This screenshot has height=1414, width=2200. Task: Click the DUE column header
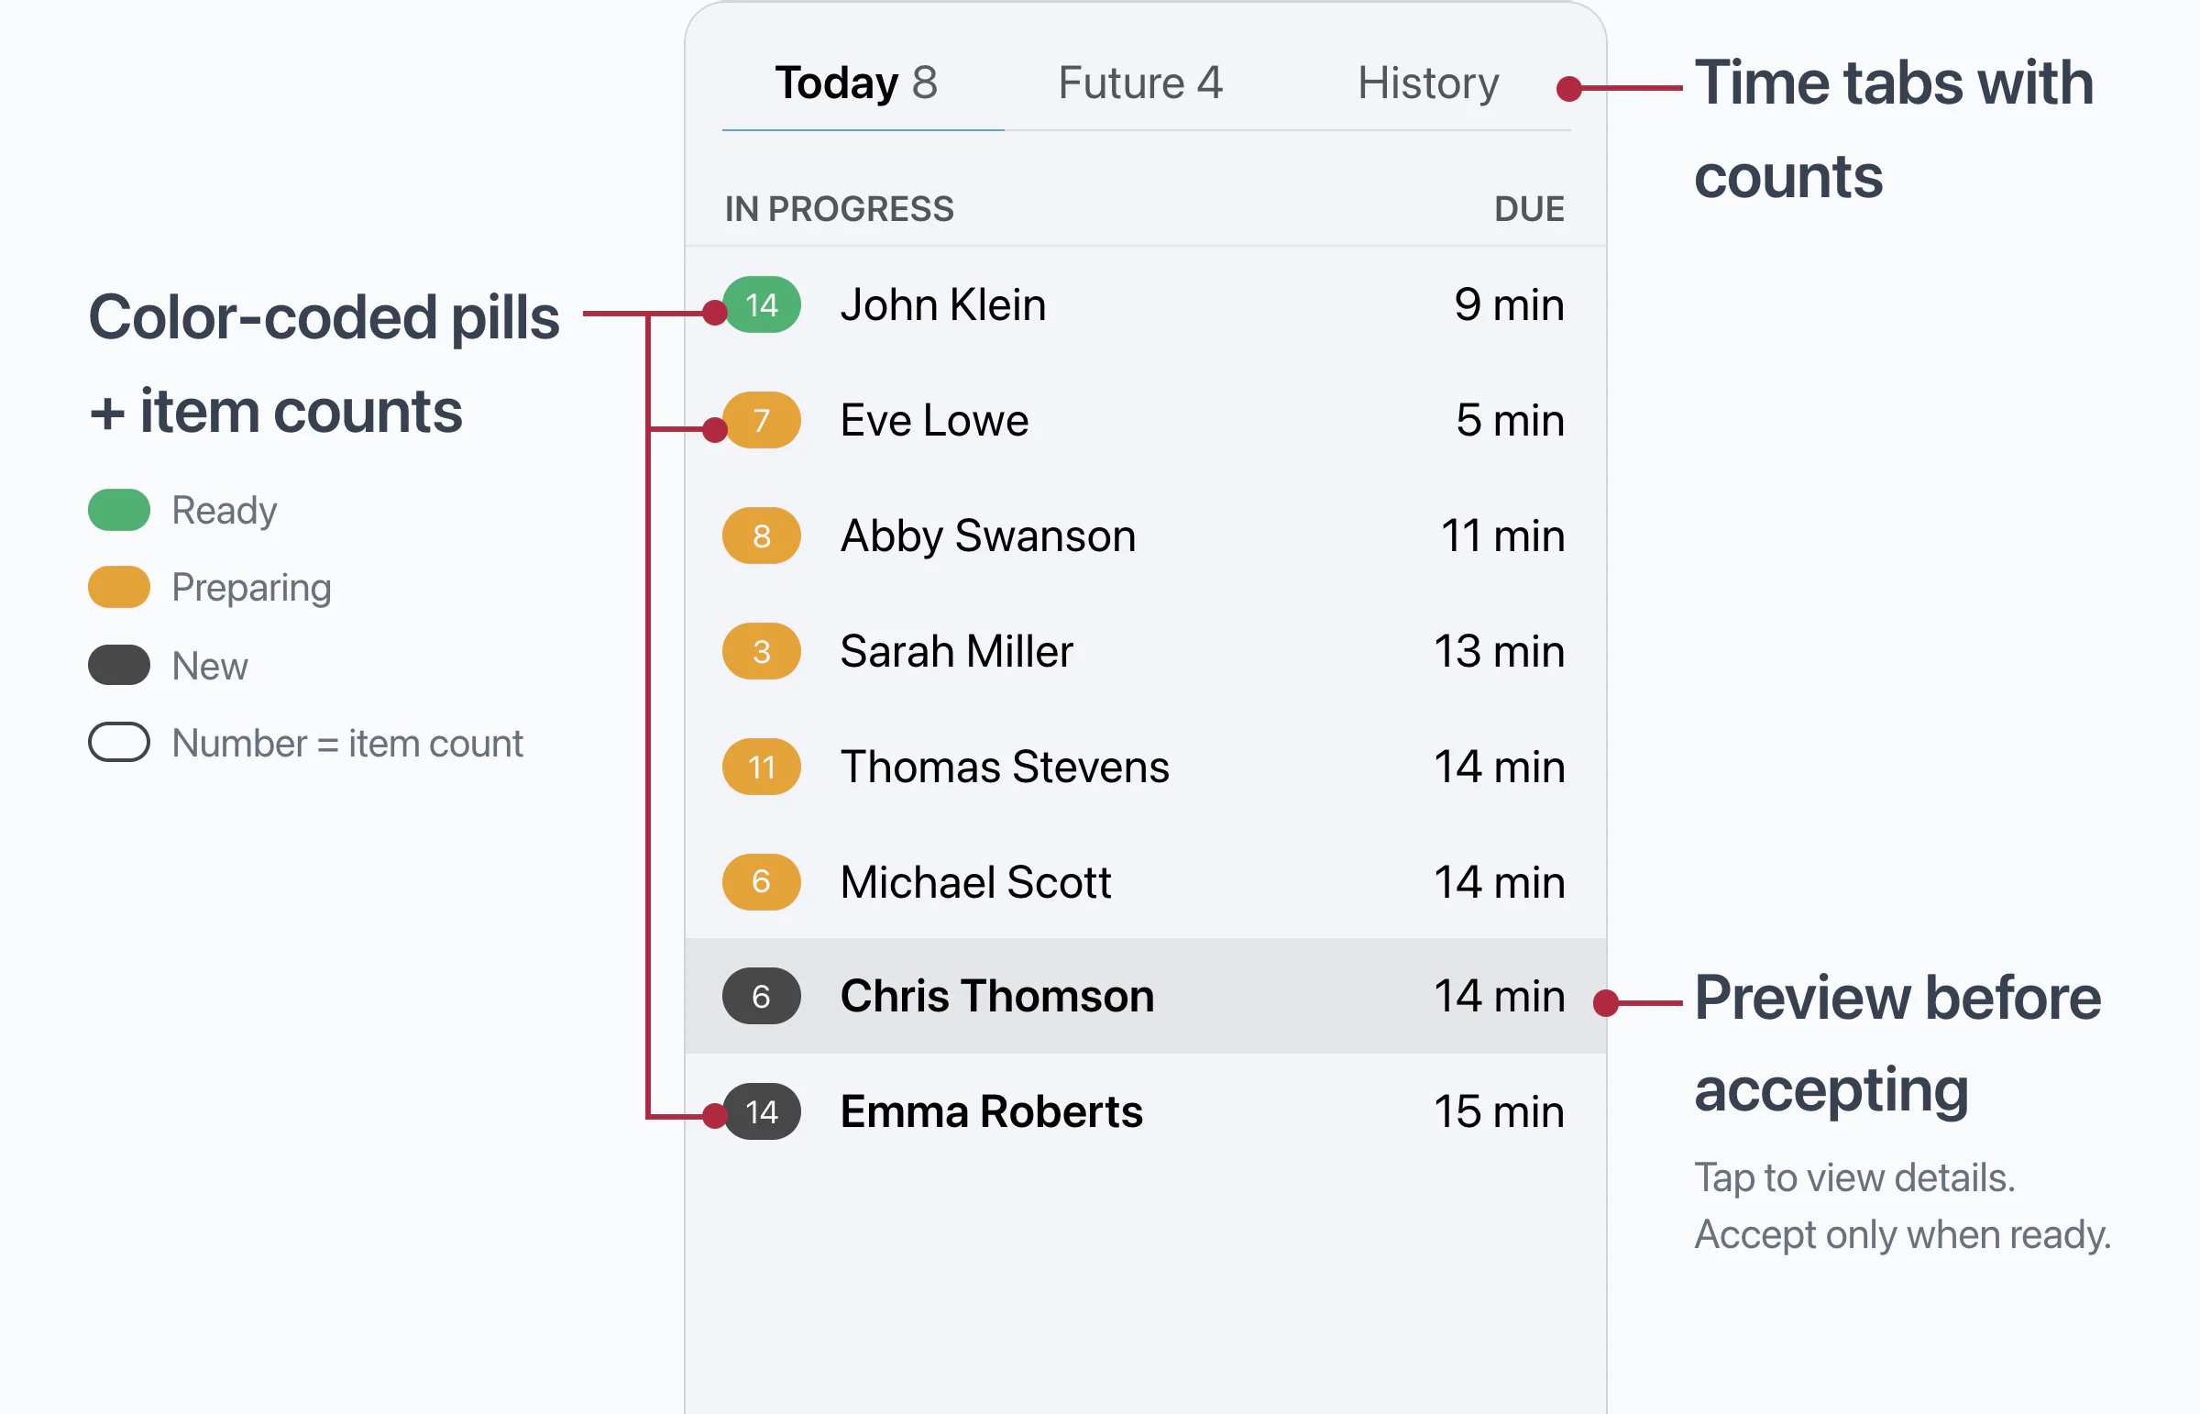tap(1529, 209)
